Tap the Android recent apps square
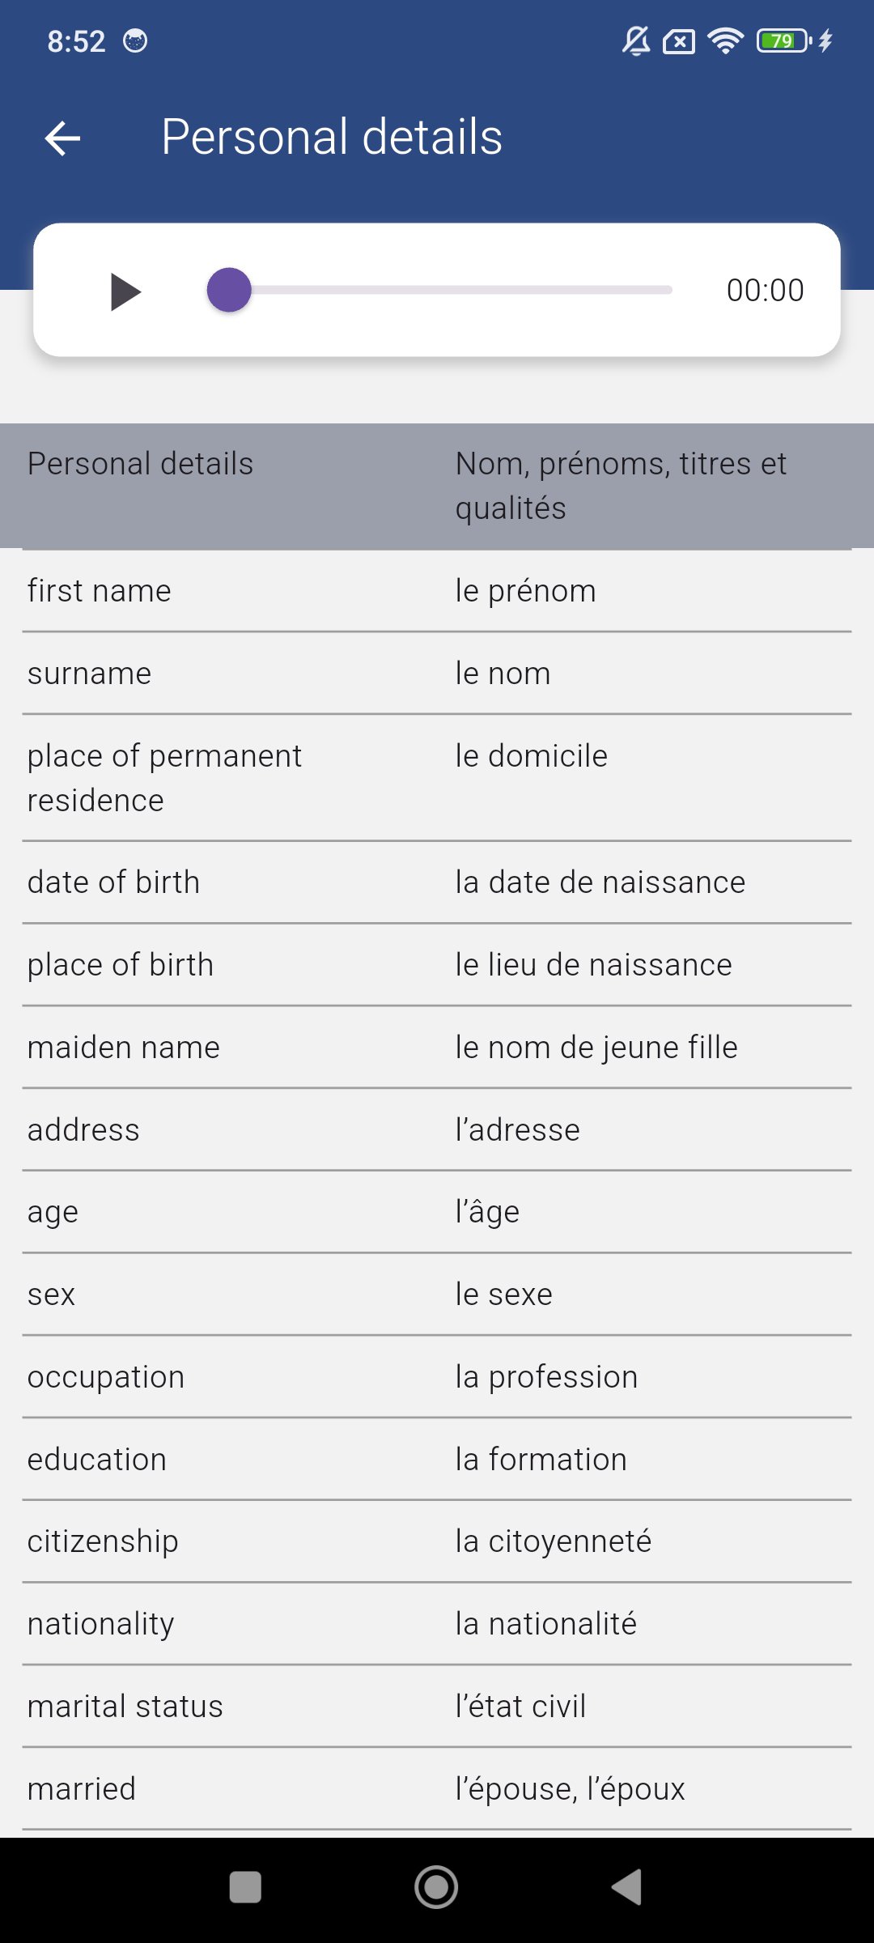Image resolution: width=874 pixels, height=1943 pixels. click(x=245, y=1887)
